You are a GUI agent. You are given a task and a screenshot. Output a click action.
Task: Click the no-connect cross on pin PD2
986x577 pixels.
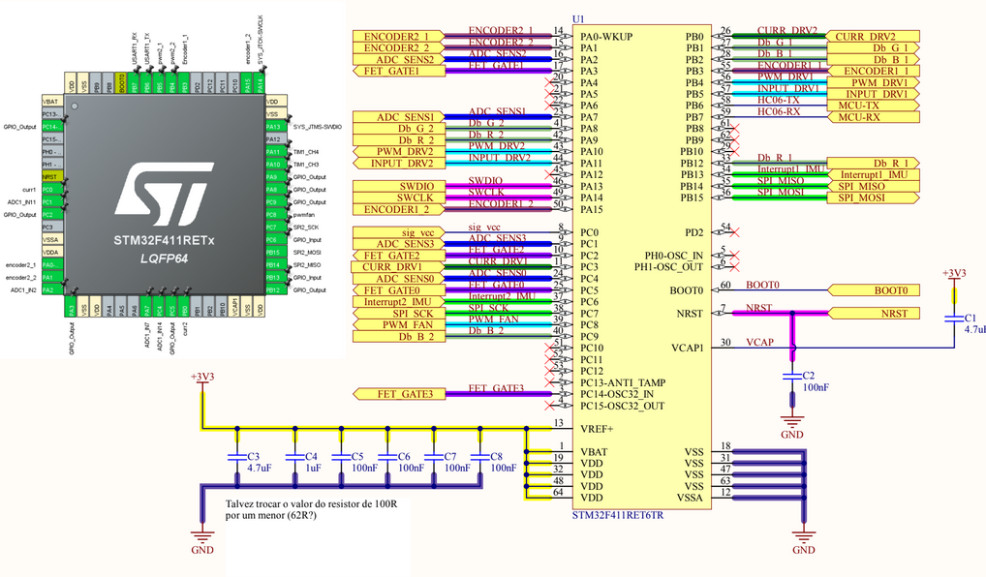738,232
